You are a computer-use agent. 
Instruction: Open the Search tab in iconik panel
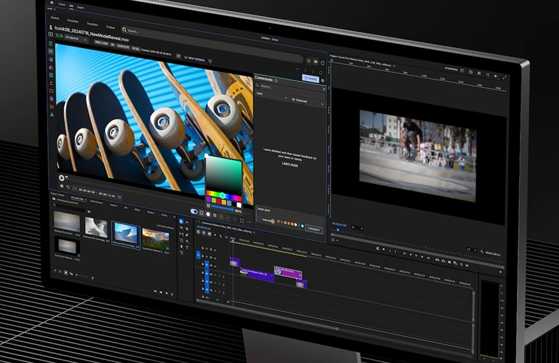click(x=55, y=18)
